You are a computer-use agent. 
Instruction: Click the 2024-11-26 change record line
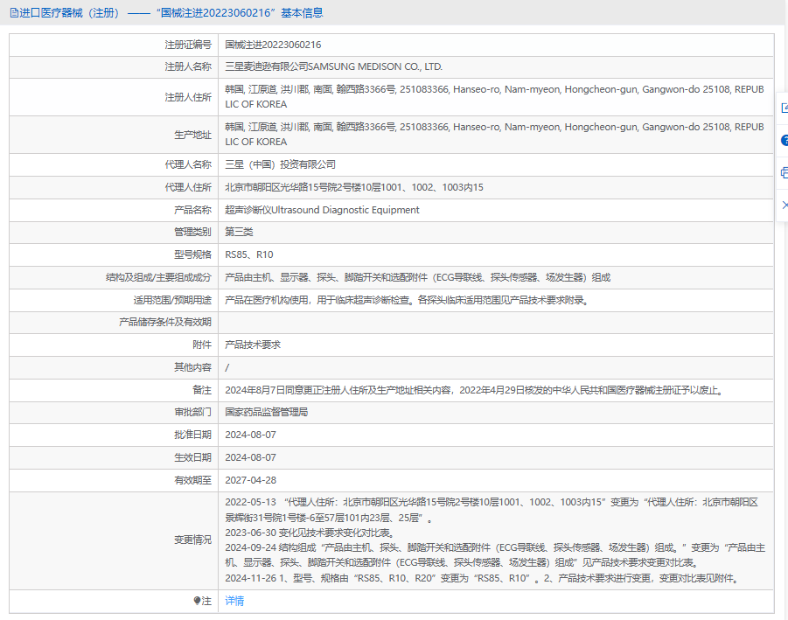click(x=484, y=578)
